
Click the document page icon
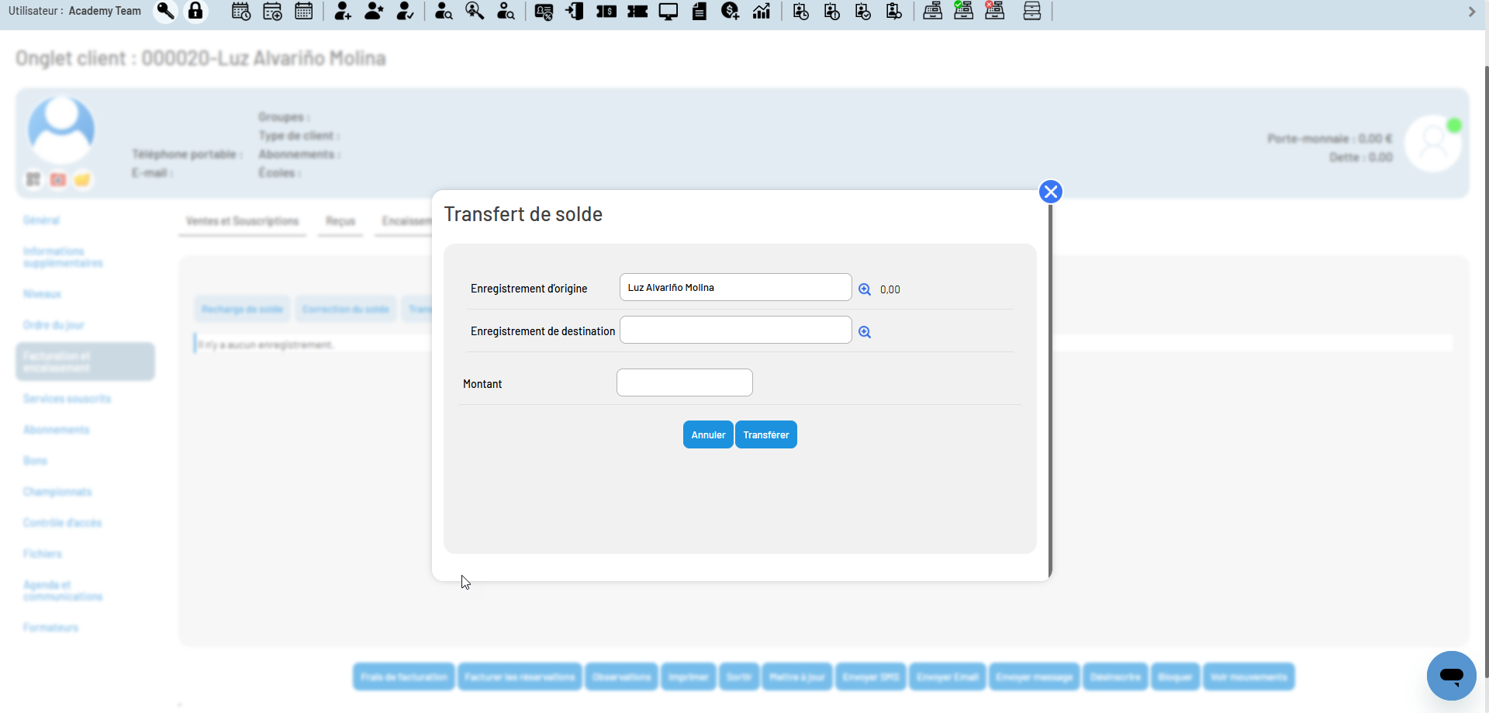click(x=700, y=11)
